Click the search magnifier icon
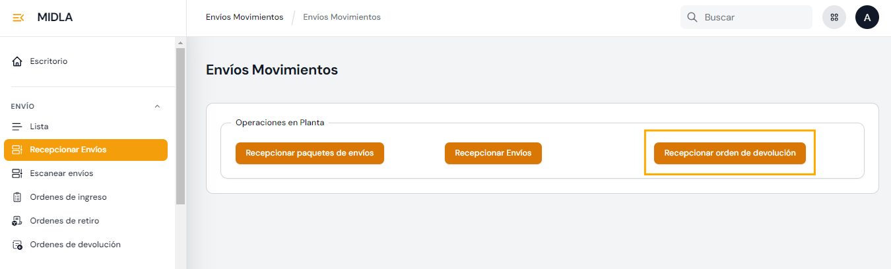 click(x=692, y=18)
